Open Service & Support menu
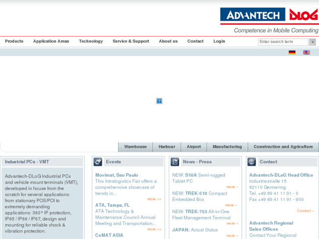Viewport: 319px width, 239px height. pos(131,41)
